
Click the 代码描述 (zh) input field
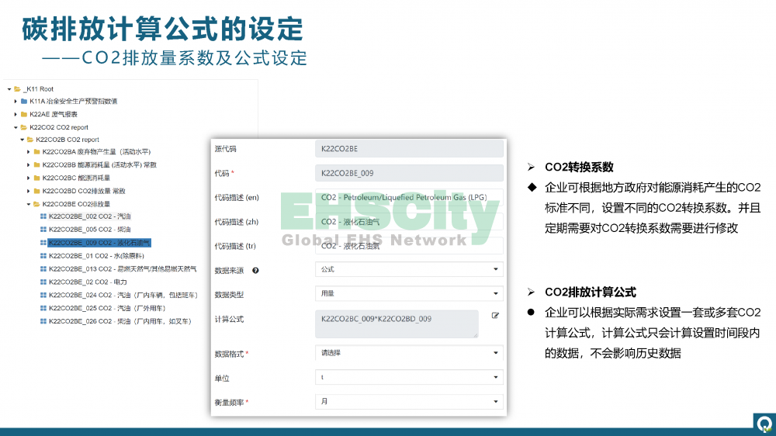(409, 222)
